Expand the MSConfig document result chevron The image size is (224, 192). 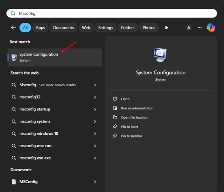(x=95, y=182)
